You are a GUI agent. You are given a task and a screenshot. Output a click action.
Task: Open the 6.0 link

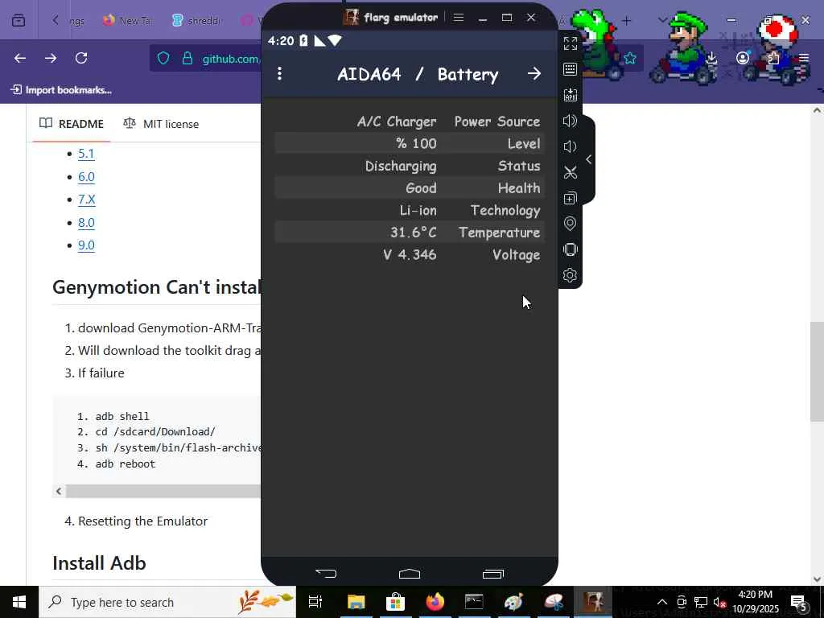click(x=86, y=177)
